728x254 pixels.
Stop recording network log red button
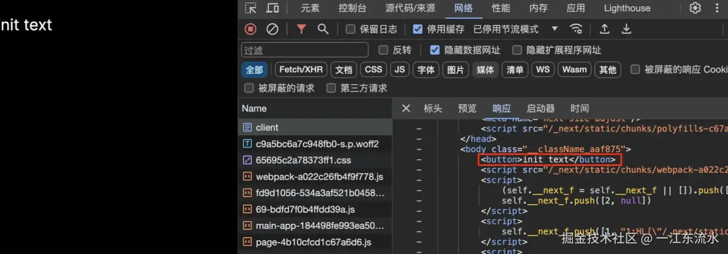pyautogui.click(x=250, y=29)
